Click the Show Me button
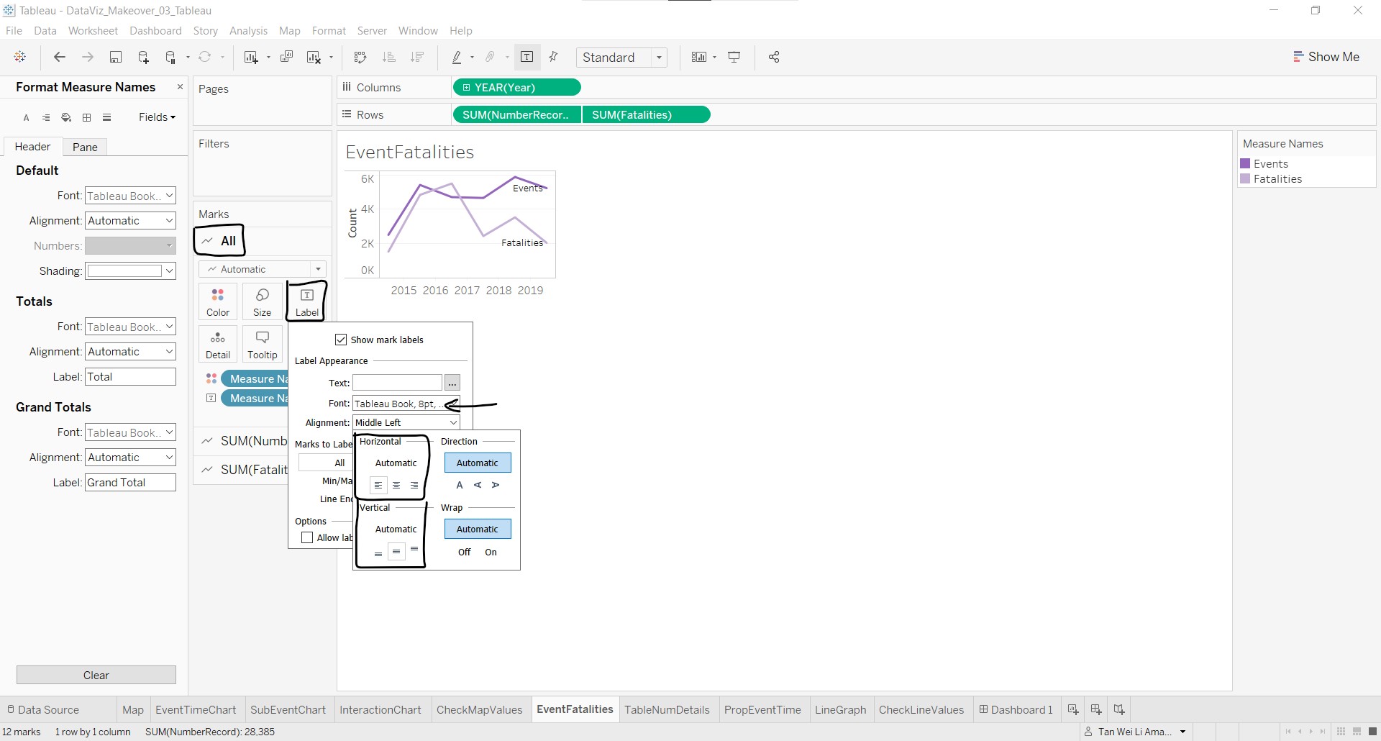Viewport: 1381px width, 741px height. click(x=1326, y=57)
